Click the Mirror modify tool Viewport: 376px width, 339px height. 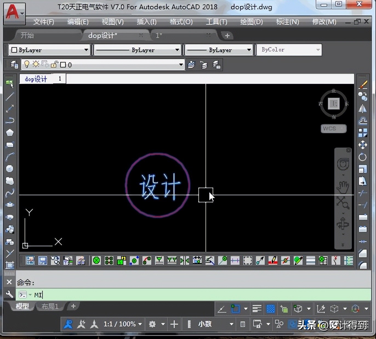click(363, 109)
